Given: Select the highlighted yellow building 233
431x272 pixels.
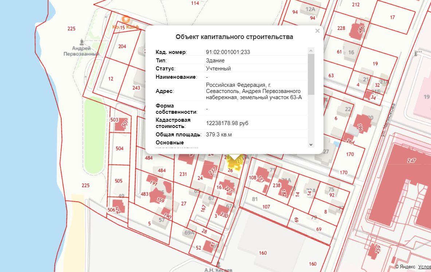Looking at the screenshot, I should (236, 164).
